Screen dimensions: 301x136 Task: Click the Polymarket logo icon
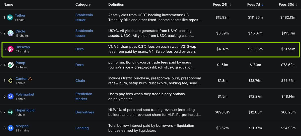11,96
